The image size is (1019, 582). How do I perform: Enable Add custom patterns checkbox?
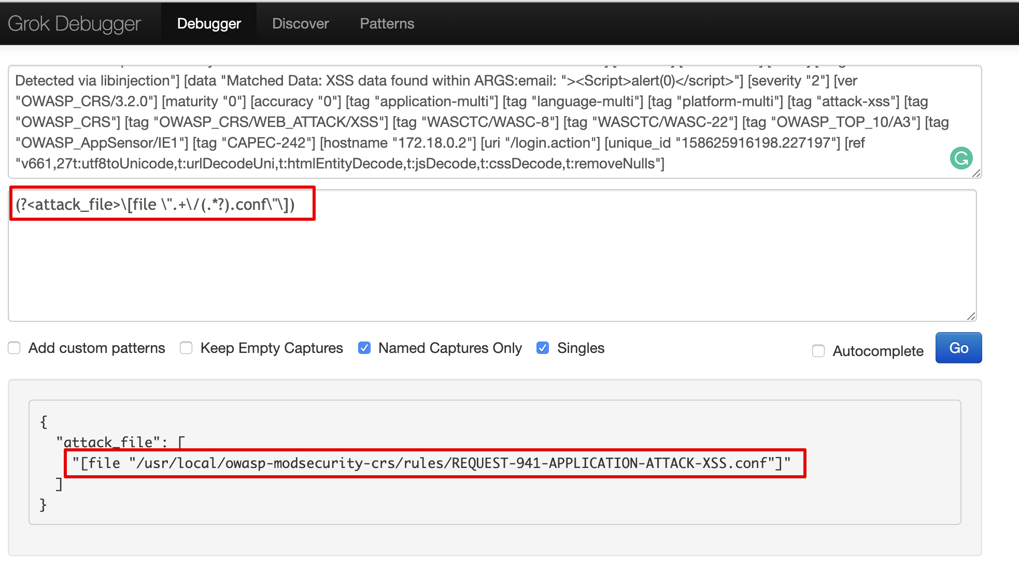pos(15,348)
